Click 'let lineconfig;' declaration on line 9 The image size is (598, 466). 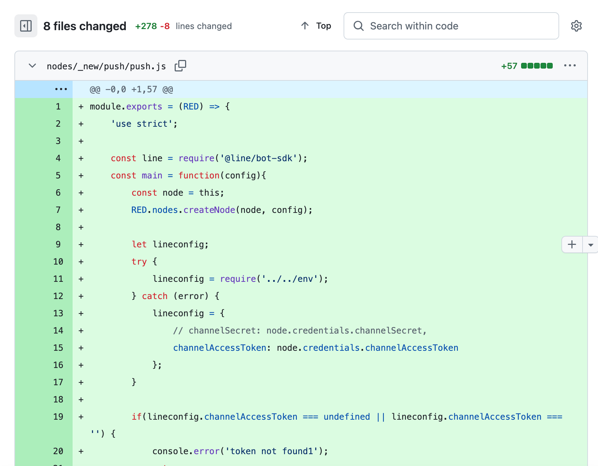(170, 244)
